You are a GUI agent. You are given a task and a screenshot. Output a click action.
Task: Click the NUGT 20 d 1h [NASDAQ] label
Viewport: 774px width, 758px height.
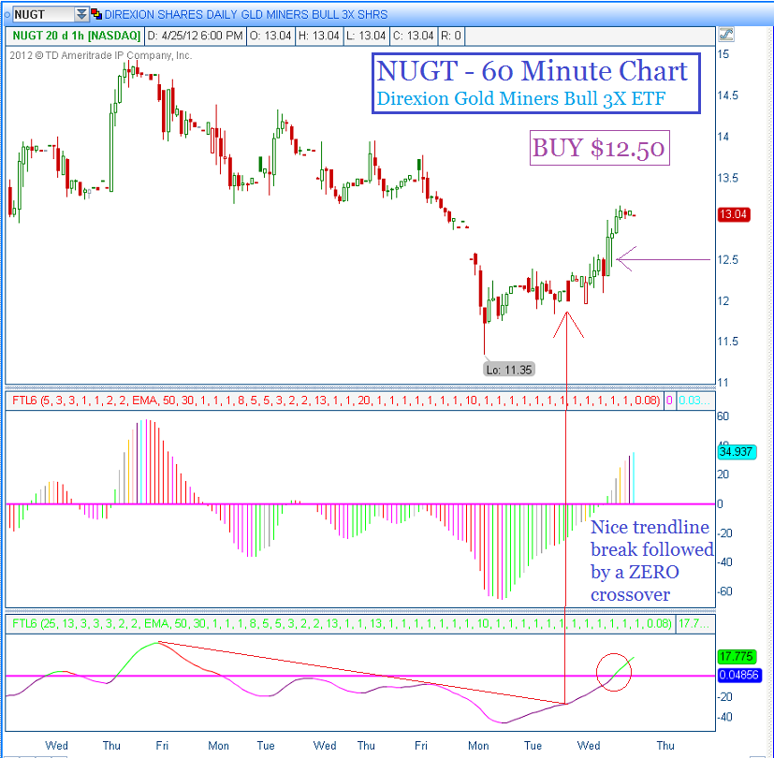[x=77, y=36]
